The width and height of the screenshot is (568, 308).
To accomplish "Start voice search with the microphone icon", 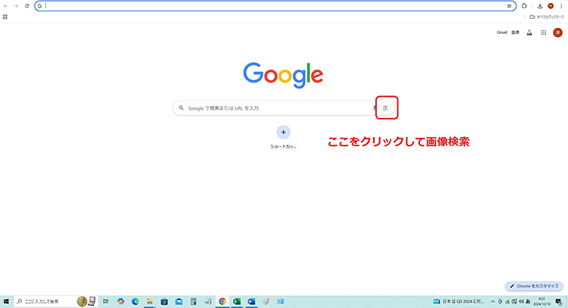I will (374, 108).
